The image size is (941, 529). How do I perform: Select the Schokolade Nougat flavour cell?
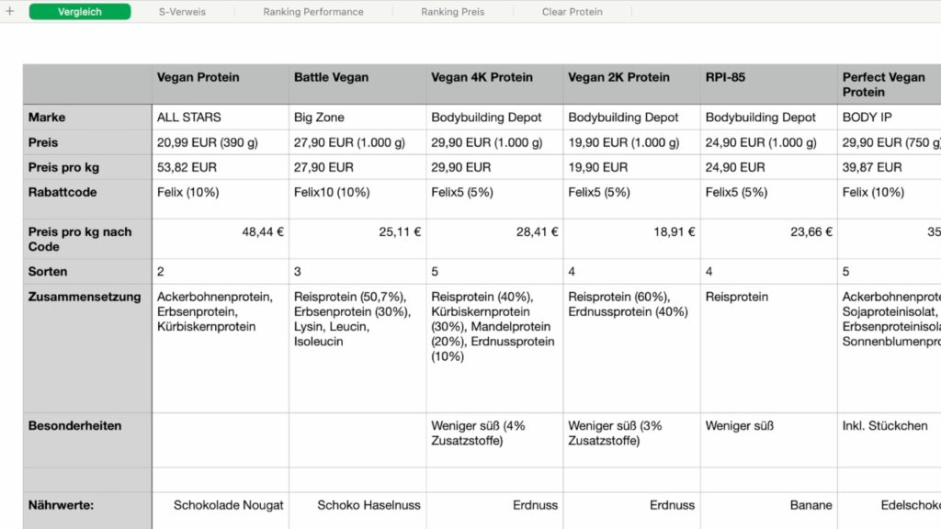pyautogui.click(x=221, y=511)
